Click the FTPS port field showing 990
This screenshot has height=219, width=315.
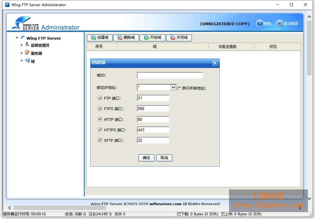click(x=153, y=109)
